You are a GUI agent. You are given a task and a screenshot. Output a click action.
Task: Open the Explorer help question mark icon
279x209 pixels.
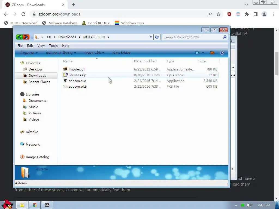click(x=222, y=53)
